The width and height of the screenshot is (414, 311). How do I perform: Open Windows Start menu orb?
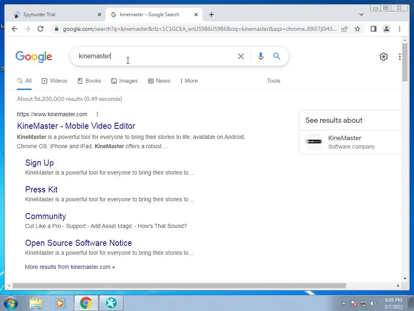click(x=11, y=303)
